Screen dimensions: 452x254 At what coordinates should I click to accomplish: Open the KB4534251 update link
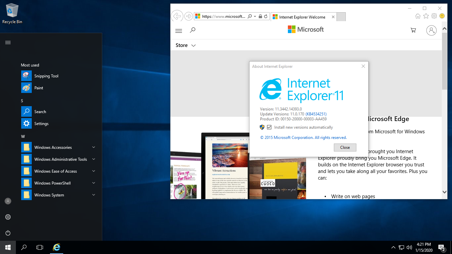(316, 114)
